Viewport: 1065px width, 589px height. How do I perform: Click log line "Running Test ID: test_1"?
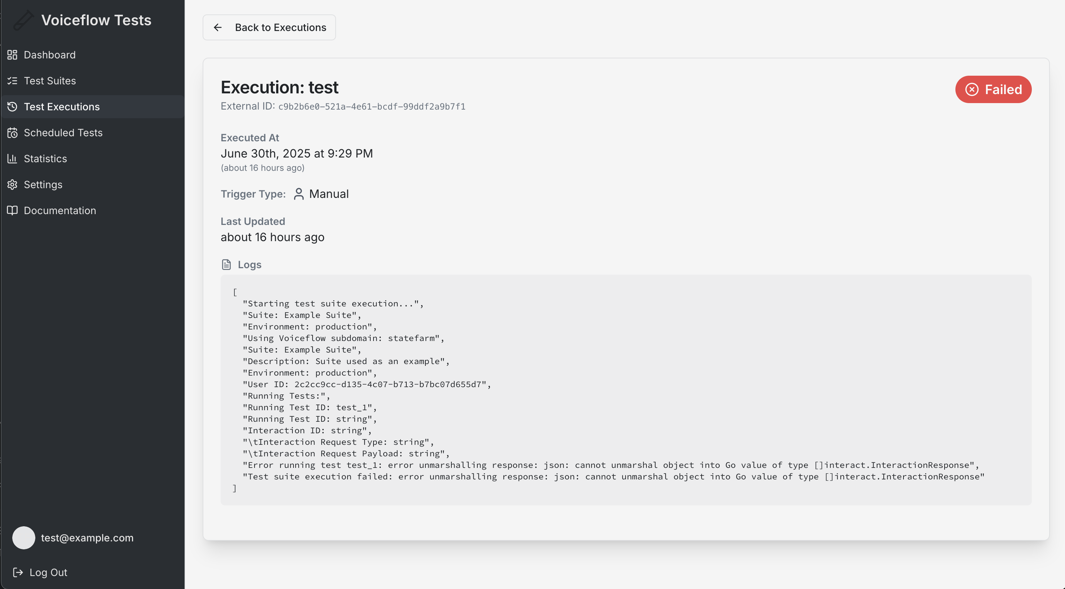tap(310, 408)
